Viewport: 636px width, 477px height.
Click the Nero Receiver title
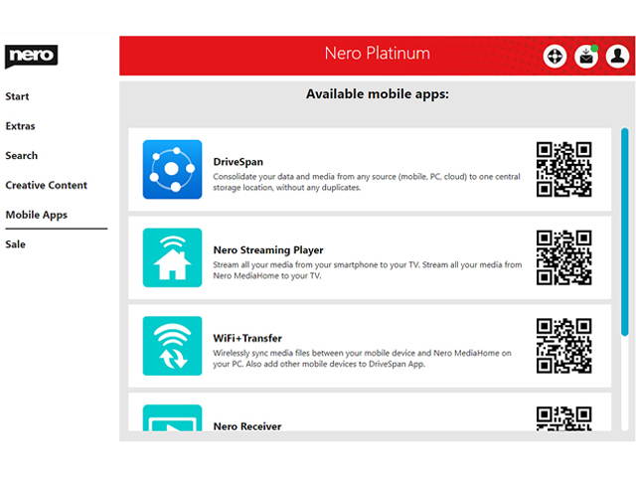tap(247, 426)
